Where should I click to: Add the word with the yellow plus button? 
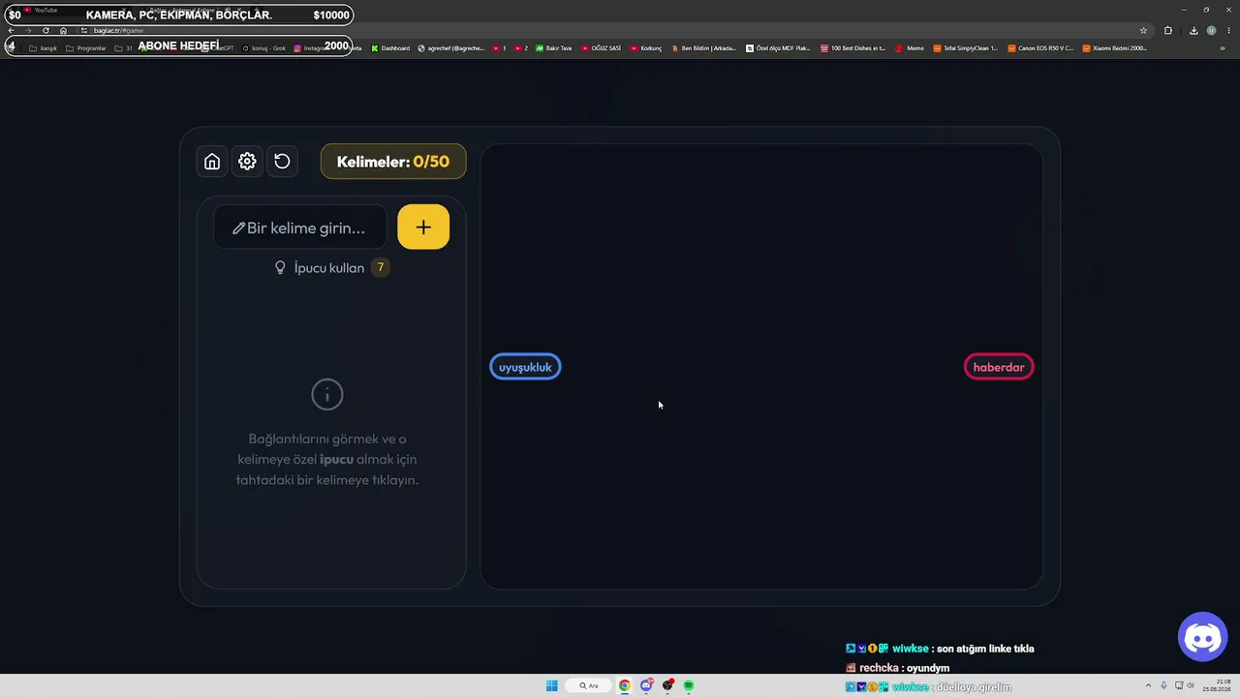coord(423,227)
